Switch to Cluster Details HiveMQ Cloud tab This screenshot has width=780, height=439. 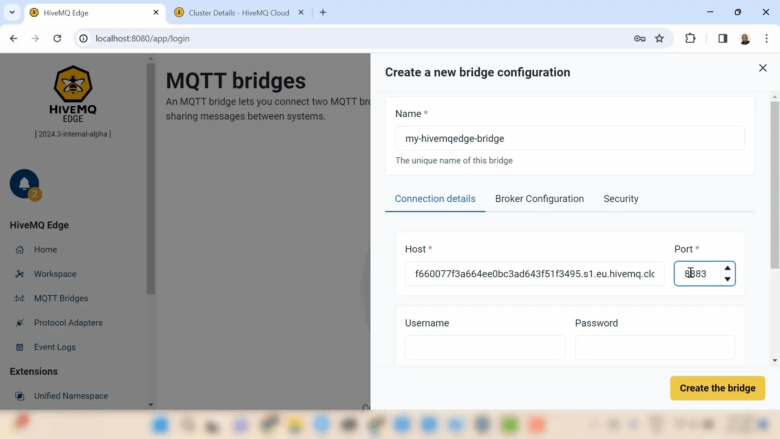coord(239,13)
